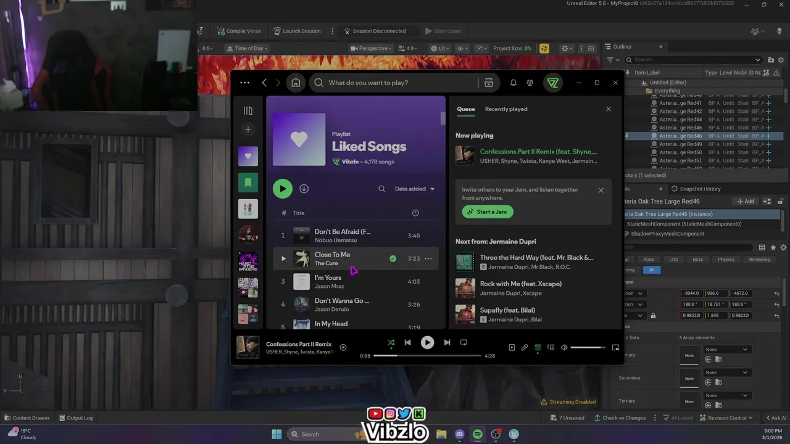The width and height of the screenshot is (790, 444).
Task: Select Queue tab in Spotify
Action: tap(466, 109)
